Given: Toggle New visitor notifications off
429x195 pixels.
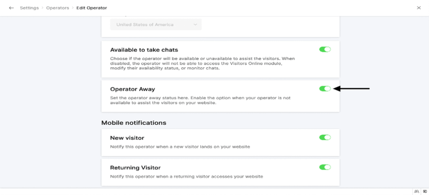Looking at the screenshot, I should pos(325,137).
